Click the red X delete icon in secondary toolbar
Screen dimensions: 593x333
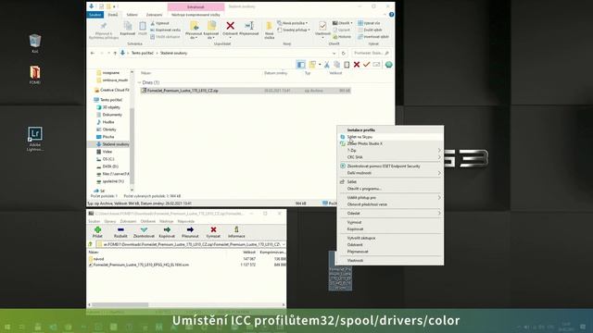[356, 65]
